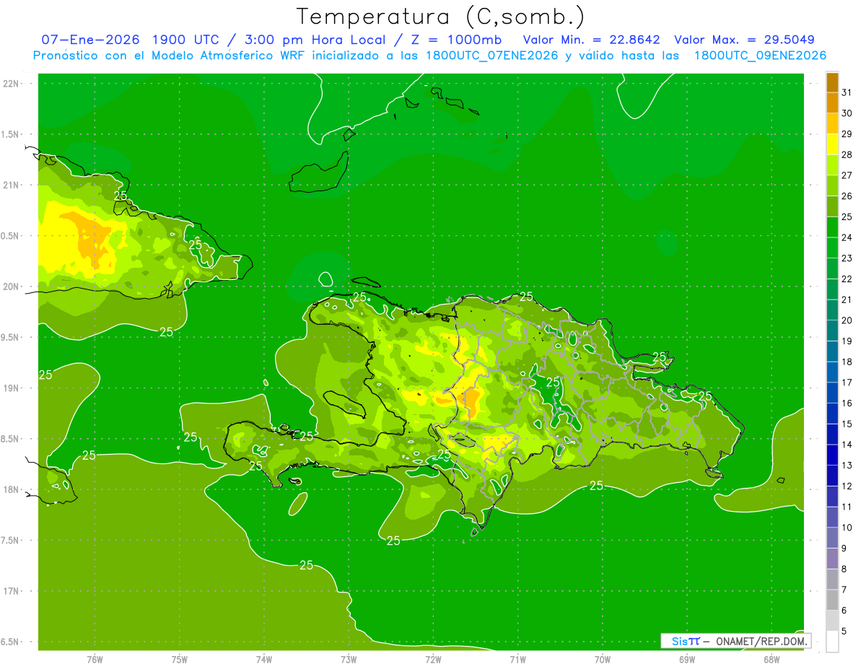Click the orange legend swatch between 30 and 31
The width and height of the screenshot is (866, 669).
coord(832,103)
